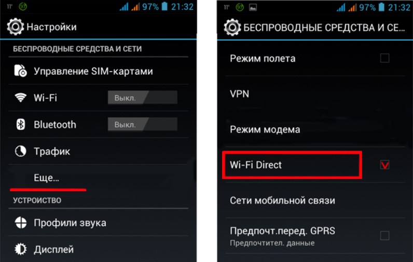This screenshot has height=262, width=413.
Task: Tap the Профили звука sound profile icon
Action: [21, 222]
